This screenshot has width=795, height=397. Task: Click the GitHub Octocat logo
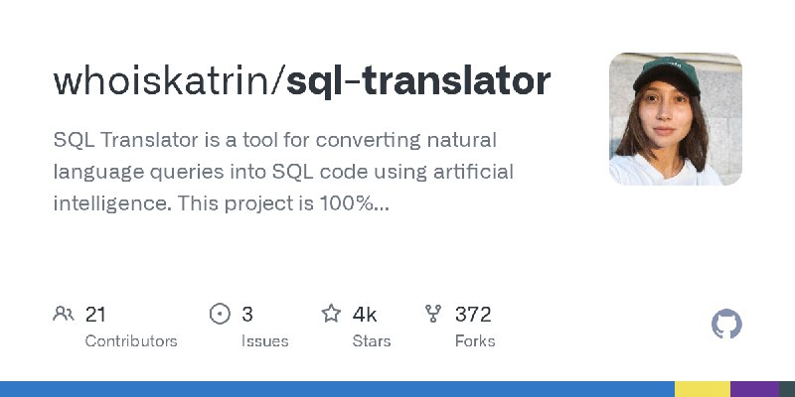(726, 325)
